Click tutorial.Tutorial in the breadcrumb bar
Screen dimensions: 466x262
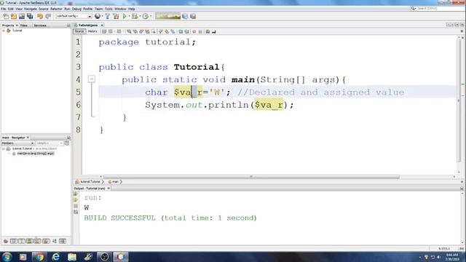coord(90,181)
